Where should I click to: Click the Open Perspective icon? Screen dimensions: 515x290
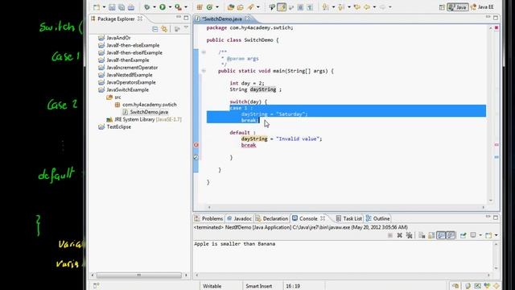(442, 7)
